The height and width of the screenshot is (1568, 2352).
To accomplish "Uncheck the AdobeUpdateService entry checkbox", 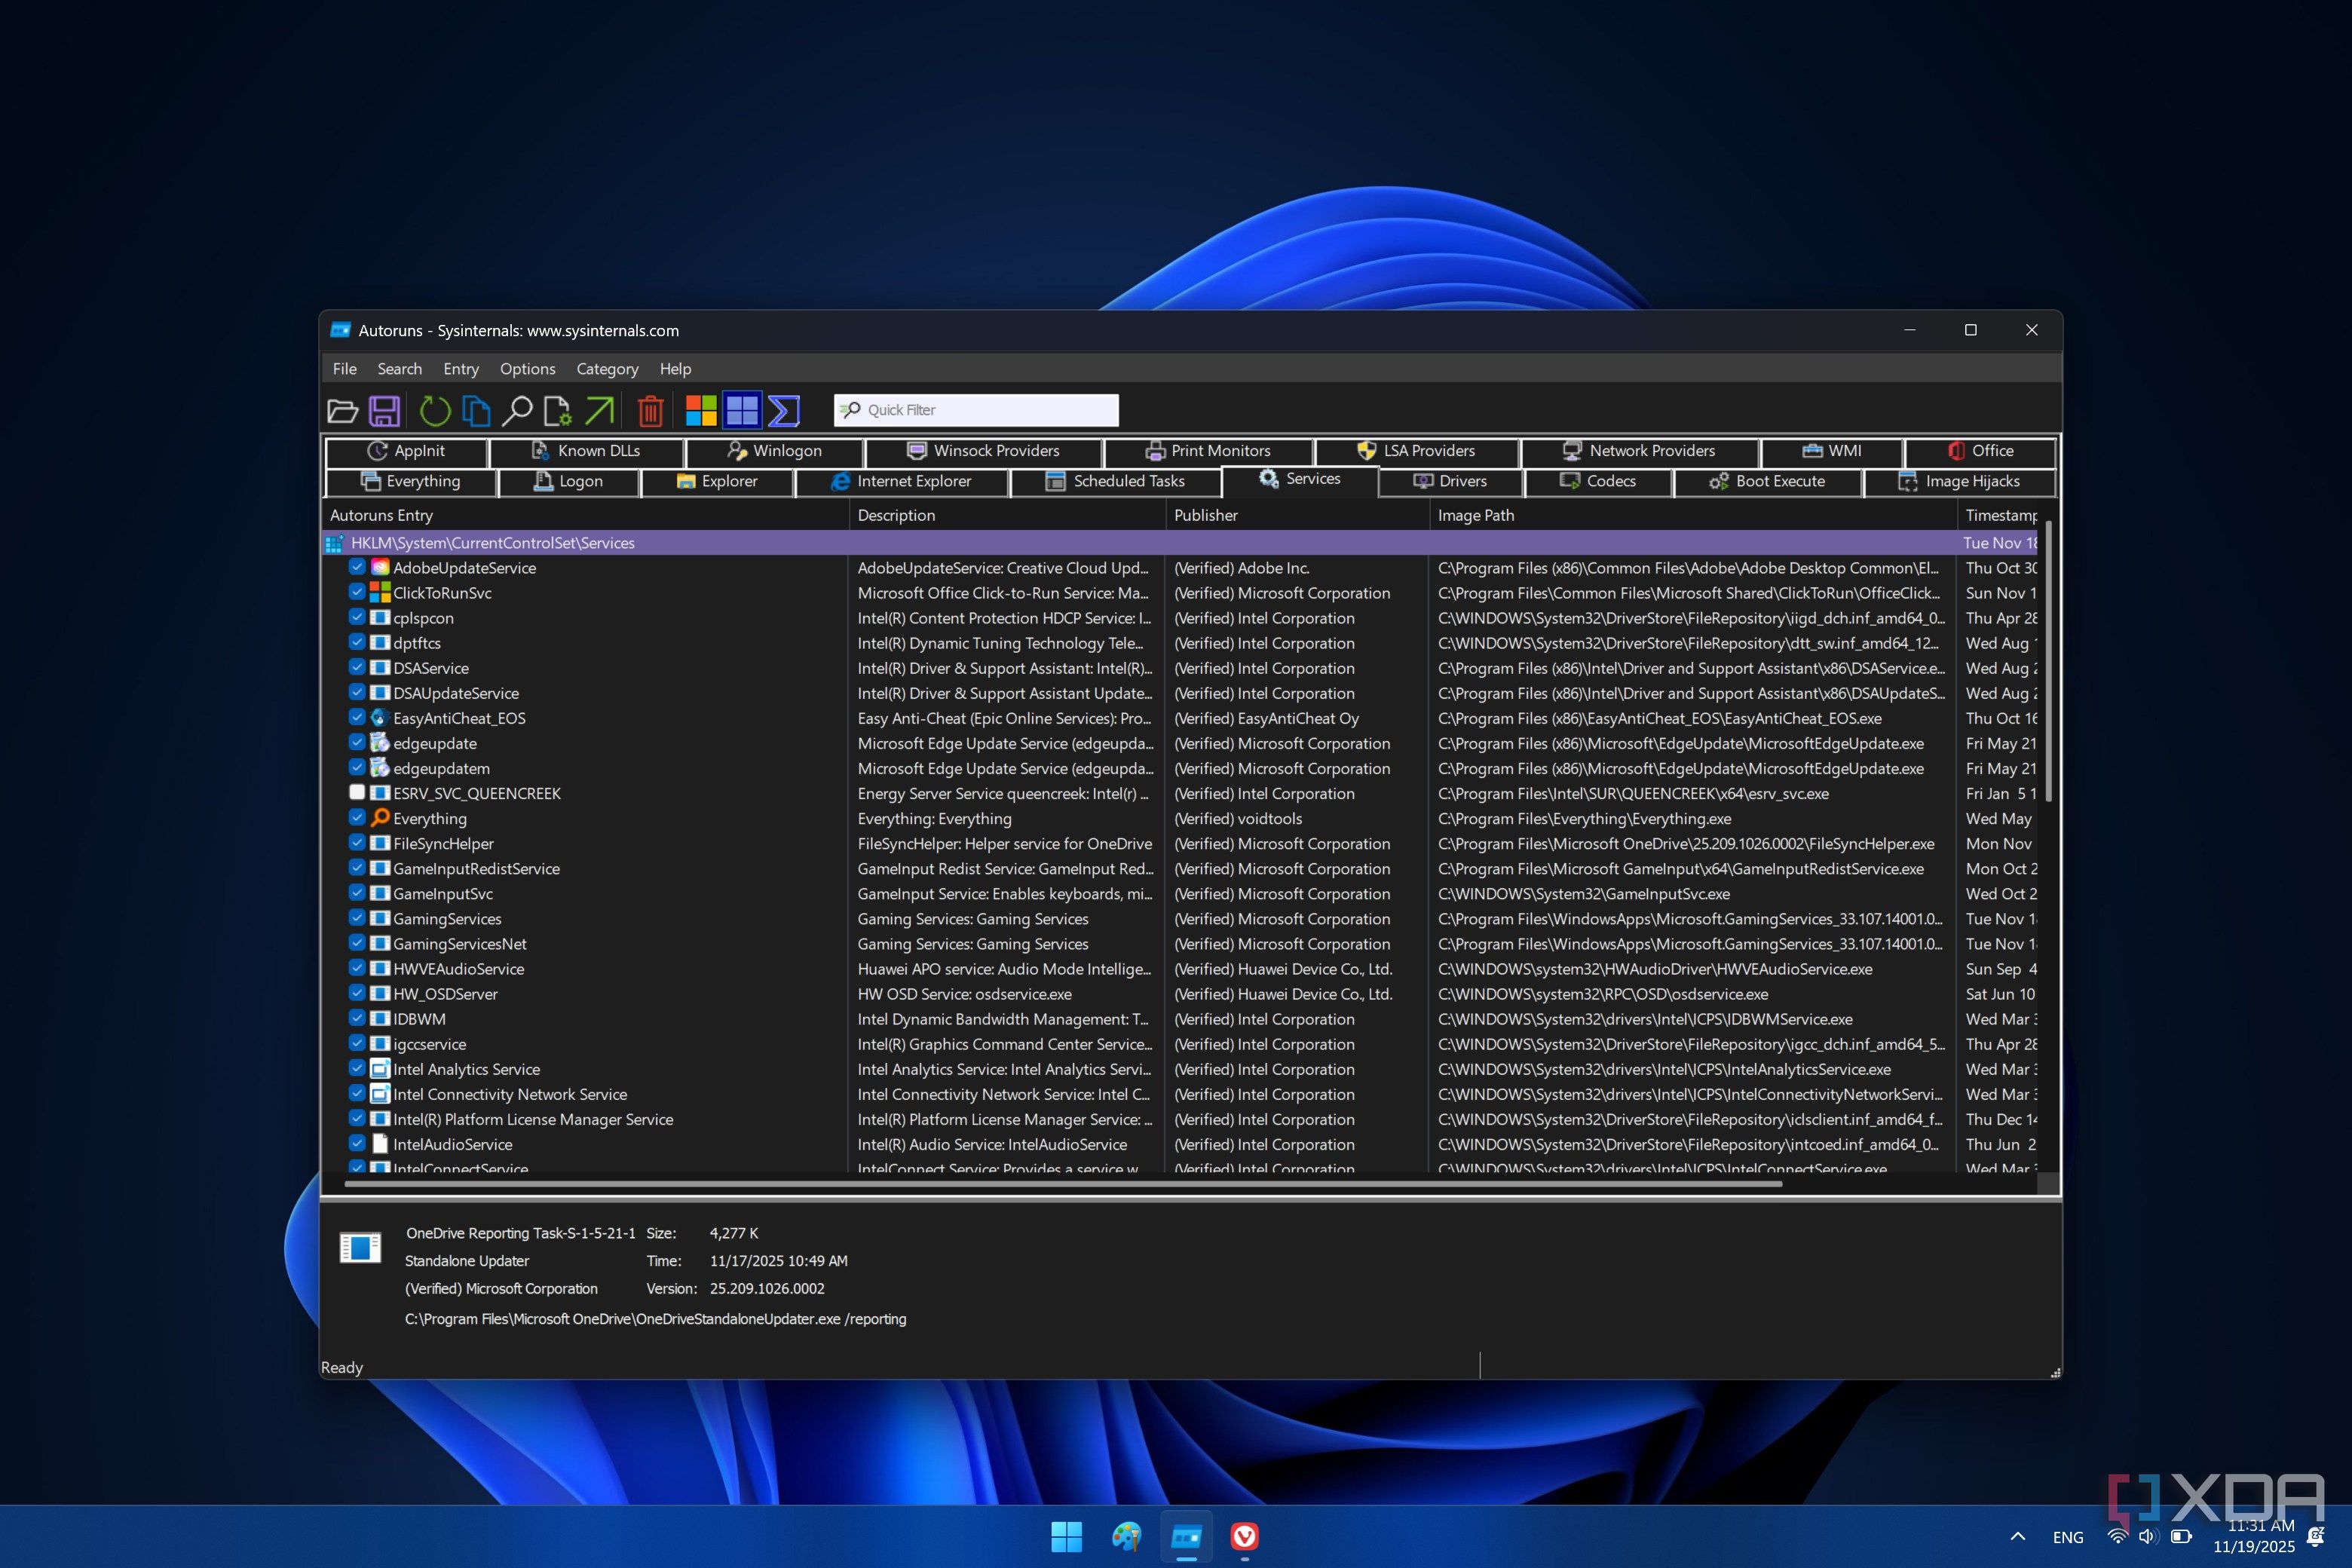I will [357, 567].
